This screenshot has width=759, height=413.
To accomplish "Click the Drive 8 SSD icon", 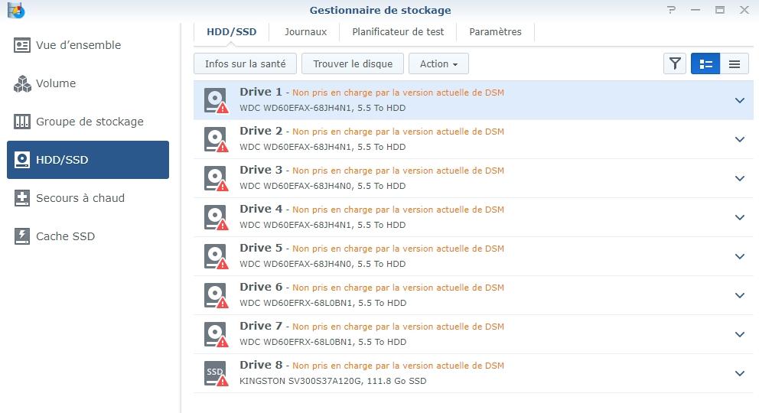I will tap(216, 373).
